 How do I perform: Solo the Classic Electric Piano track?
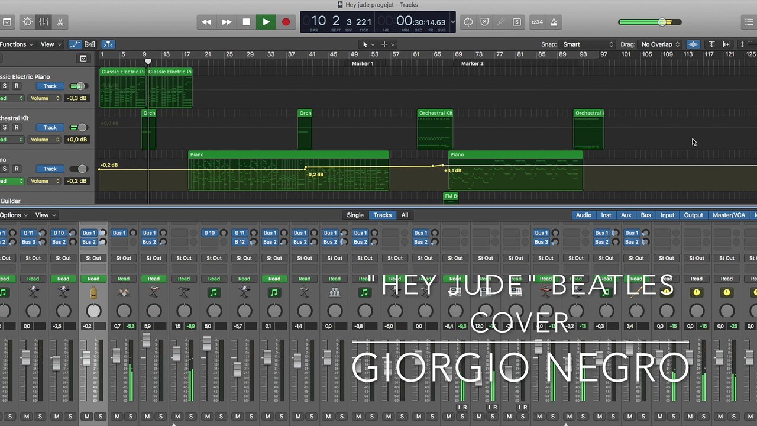coord(5,86)
